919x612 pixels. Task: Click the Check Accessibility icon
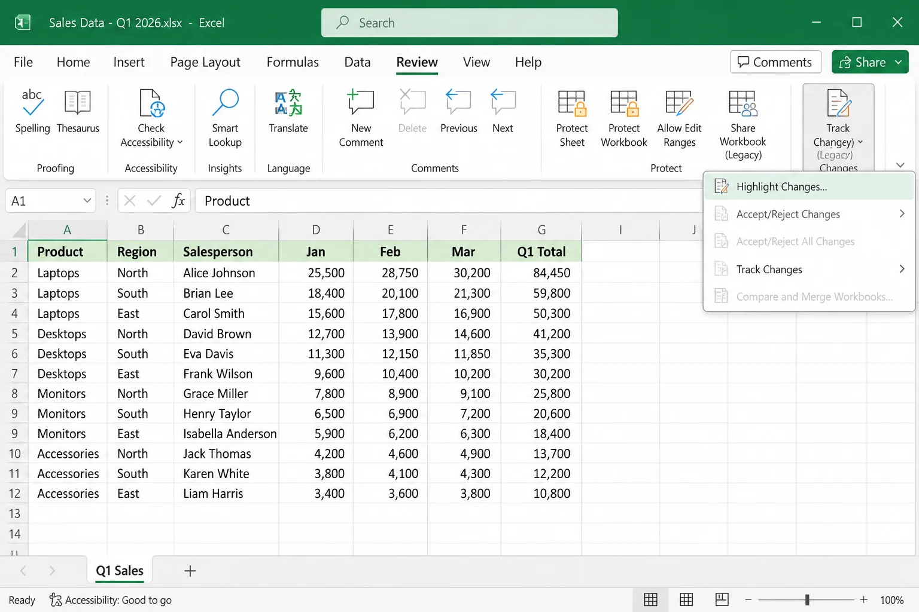(x=151, y=103)
